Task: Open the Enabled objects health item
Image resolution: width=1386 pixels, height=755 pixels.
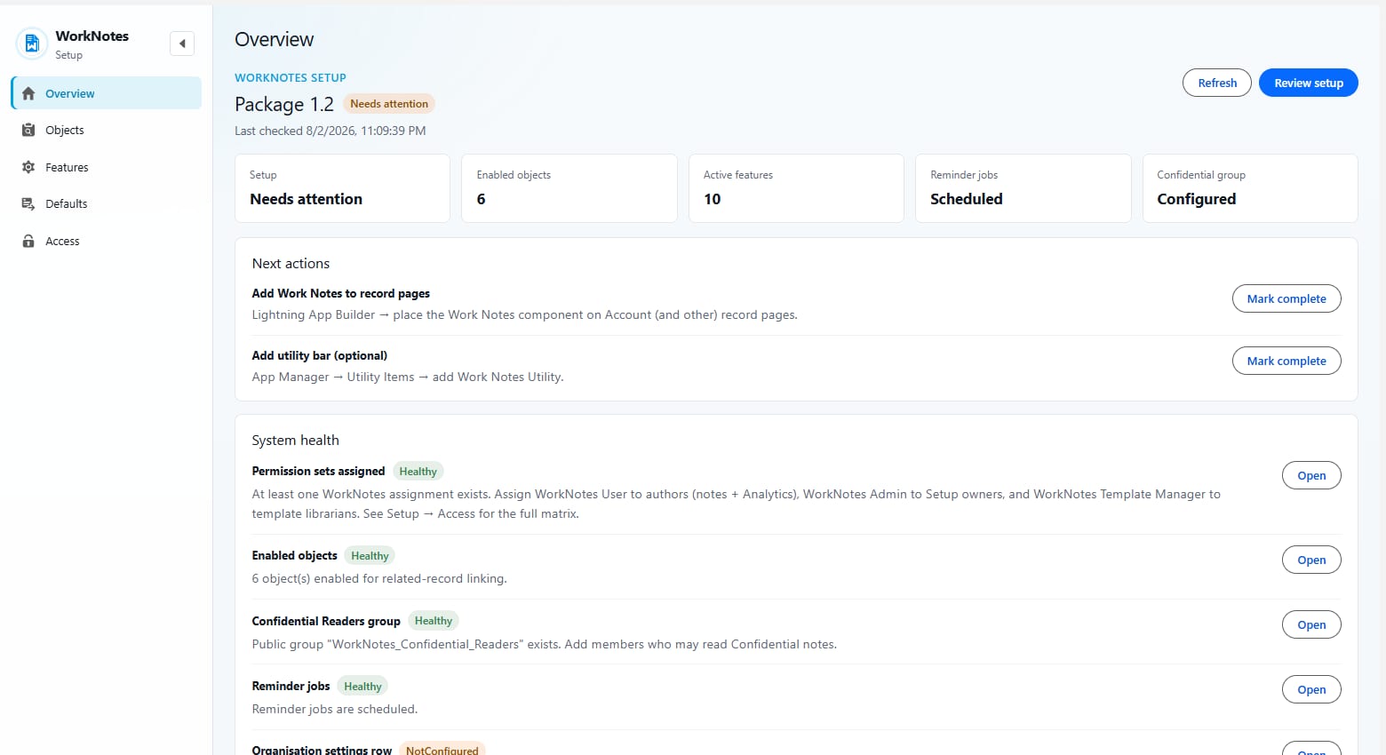Action: tap(1311, 560)
